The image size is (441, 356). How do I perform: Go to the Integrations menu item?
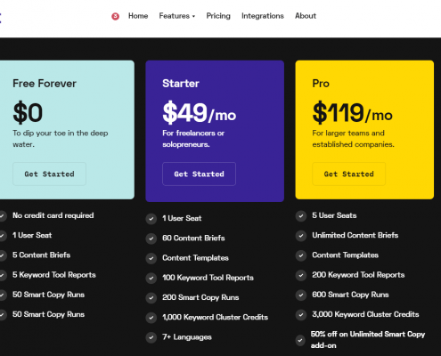coord(263,16)
